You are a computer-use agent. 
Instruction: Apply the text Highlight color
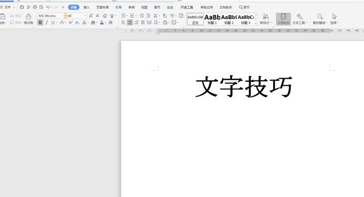93,22
